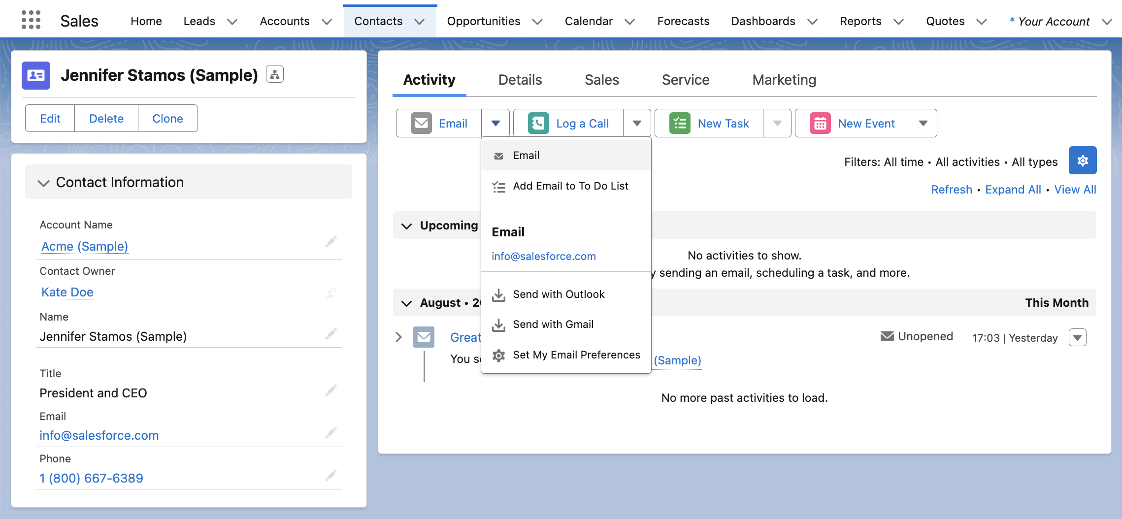This screenshot has width=1122, height=519.
Task: Open the New Event dropdown arrow
Action: [923, 123]
